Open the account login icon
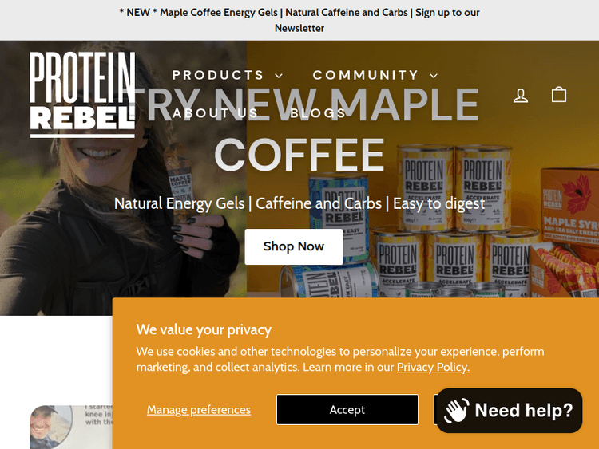The image size is (599, 449). point(520,96)
